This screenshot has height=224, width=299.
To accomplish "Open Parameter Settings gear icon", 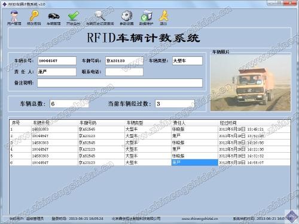I will click(x=127, y=17).
